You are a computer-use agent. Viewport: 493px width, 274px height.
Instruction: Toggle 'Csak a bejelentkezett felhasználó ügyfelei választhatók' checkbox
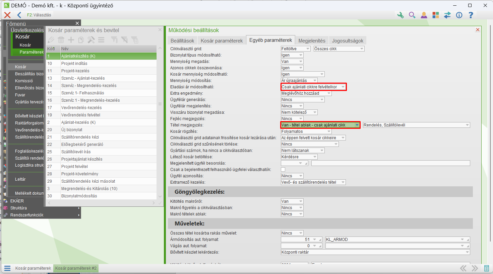pos(283,170)
